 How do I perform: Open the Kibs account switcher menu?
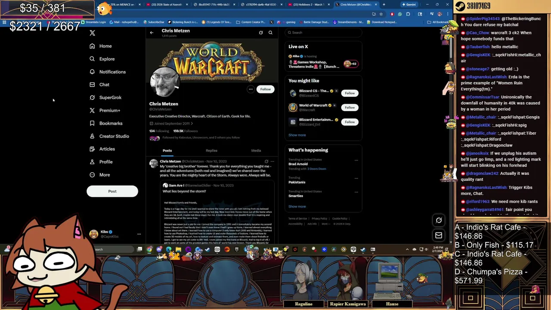[115, 234]
